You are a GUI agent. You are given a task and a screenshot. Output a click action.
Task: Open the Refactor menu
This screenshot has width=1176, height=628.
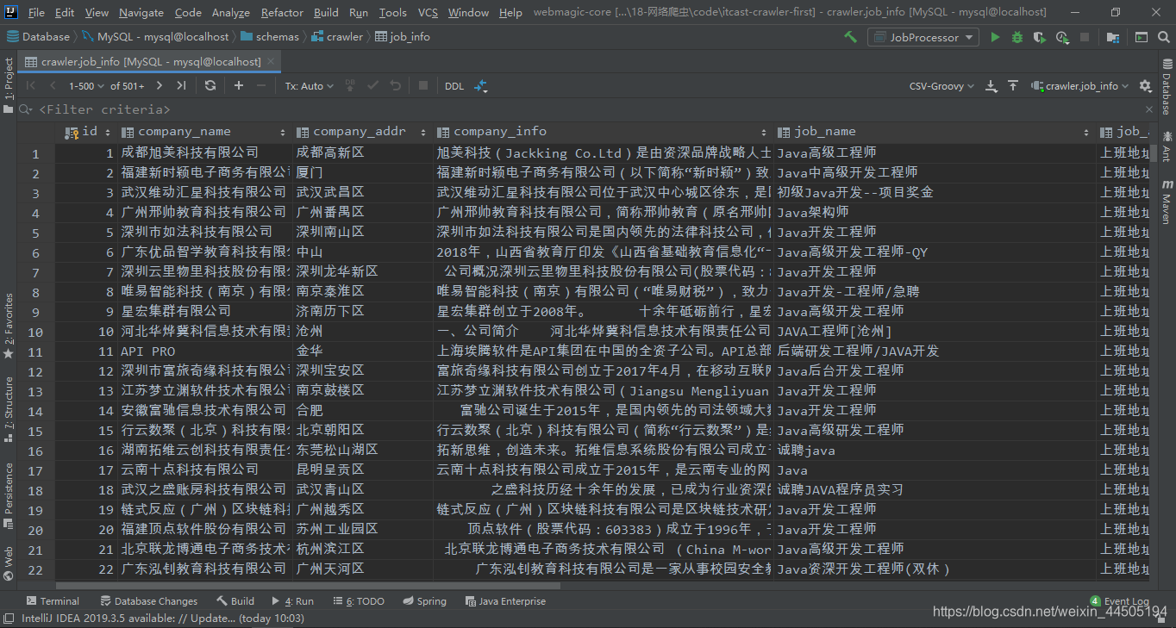(282, 12)
